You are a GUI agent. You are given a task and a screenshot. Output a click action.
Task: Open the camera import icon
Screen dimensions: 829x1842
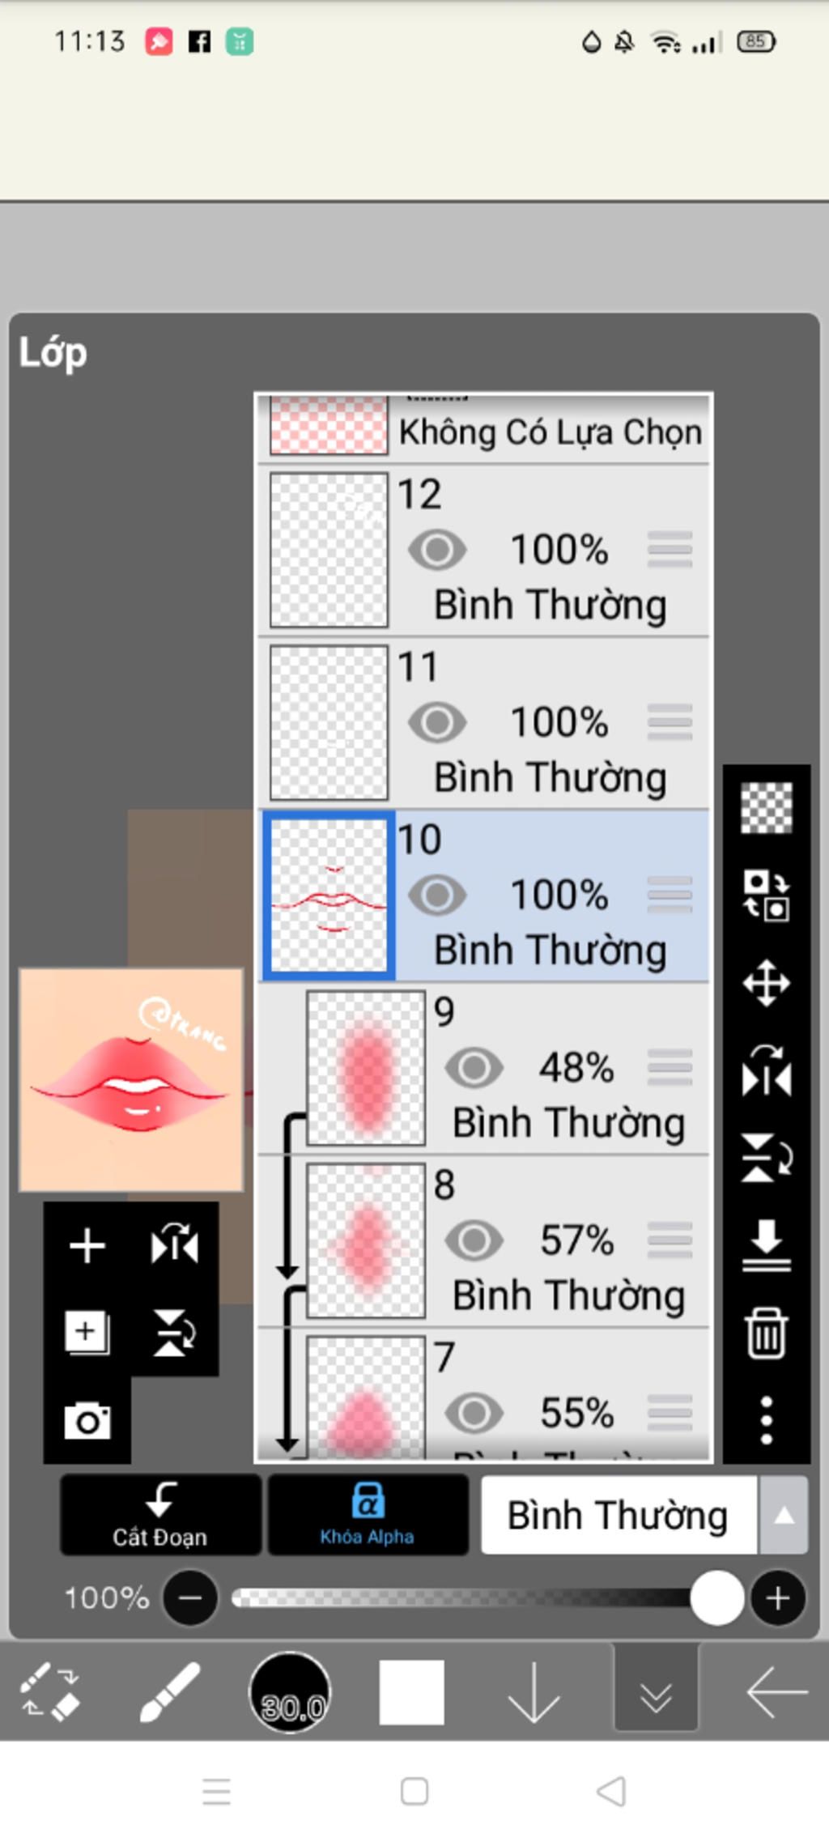(87, 1421)
